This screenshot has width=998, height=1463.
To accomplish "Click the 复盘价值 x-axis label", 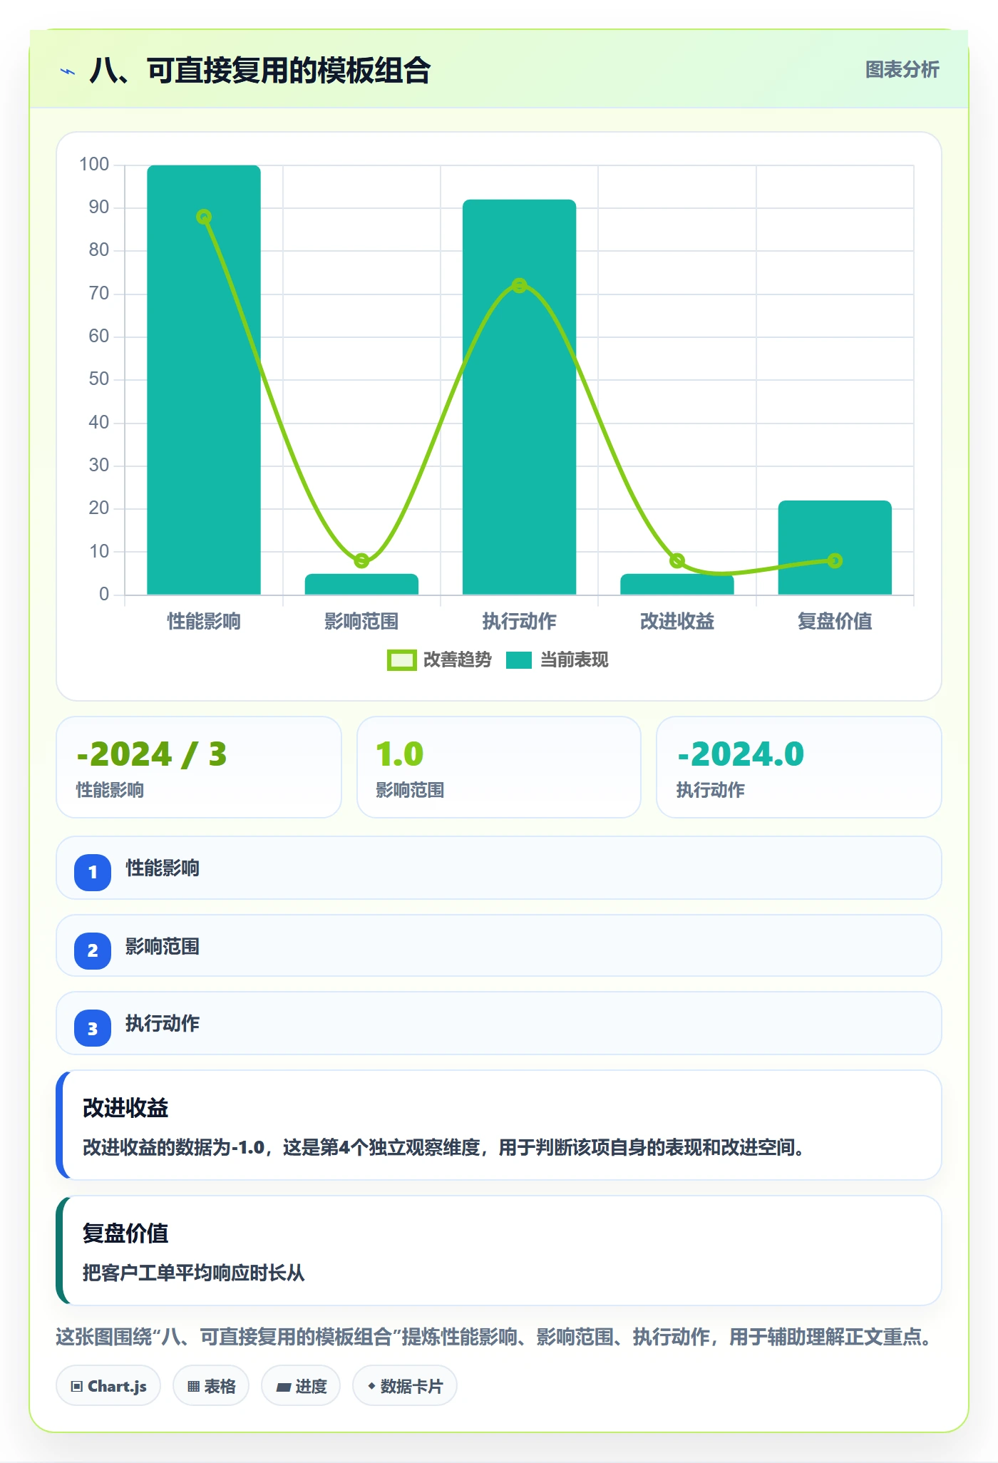I will click(x=835, y=622).
